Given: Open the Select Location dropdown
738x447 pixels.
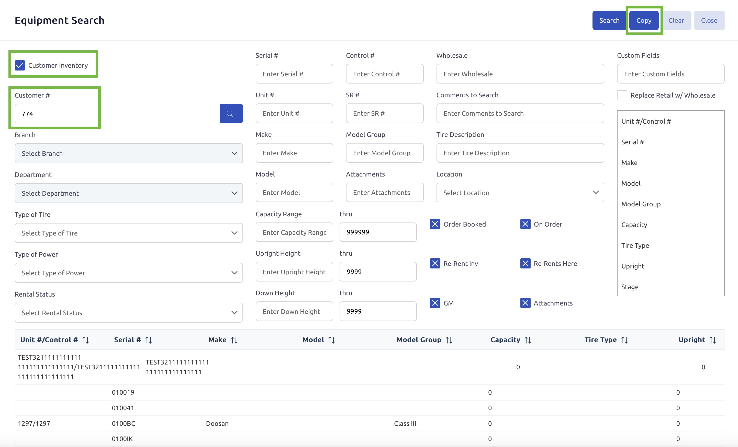Looking at the screenshot, I should click(x=520, y=192).
